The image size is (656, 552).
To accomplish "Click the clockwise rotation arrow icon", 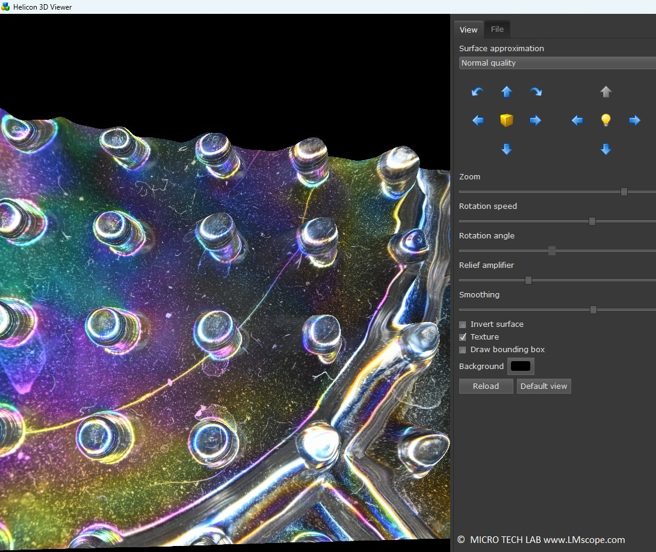I will coord(536,91).
